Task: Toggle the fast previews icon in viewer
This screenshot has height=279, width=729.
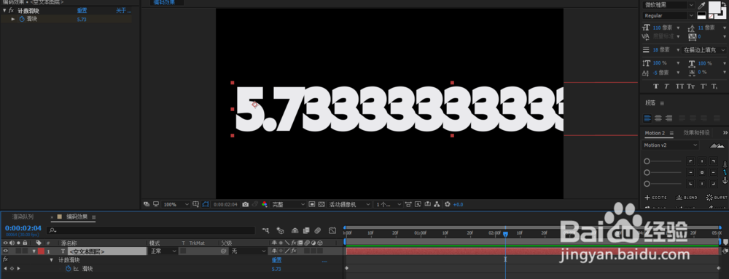Action: (418, 204)
